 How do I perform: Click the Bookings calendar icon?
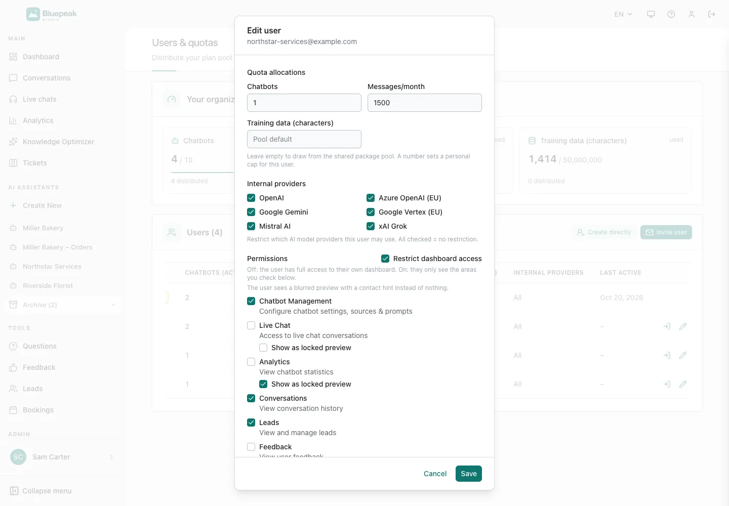13,410
